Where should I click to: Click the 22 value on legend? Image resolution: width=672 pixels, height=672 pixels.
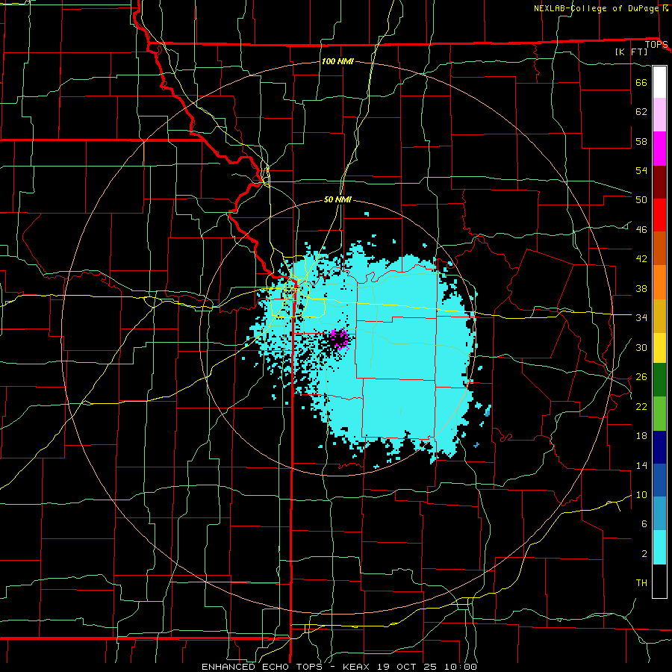tap(641, 406)
